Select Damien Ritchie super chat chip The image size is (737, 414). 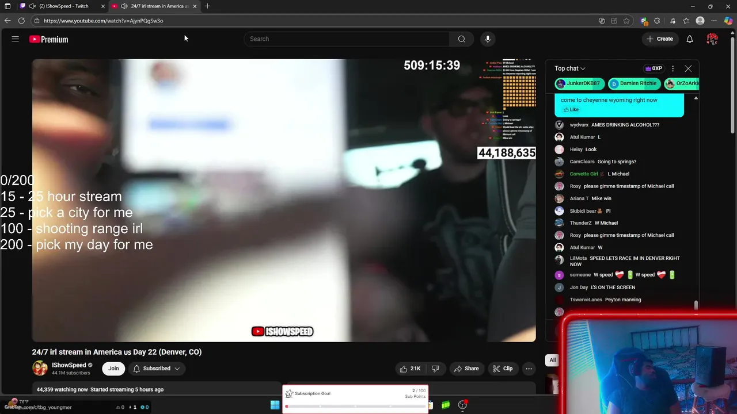634,83
